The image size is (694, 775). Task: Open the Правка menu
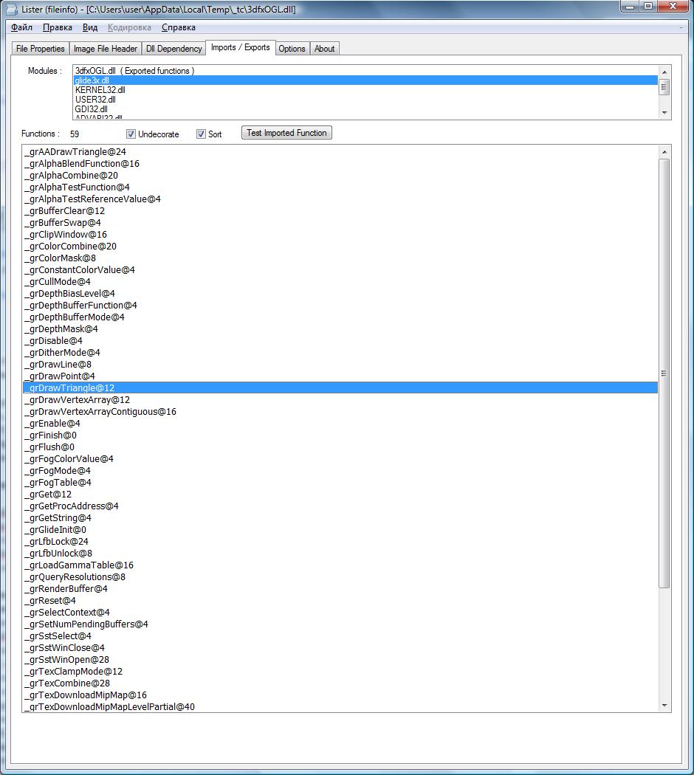(58, 27)
